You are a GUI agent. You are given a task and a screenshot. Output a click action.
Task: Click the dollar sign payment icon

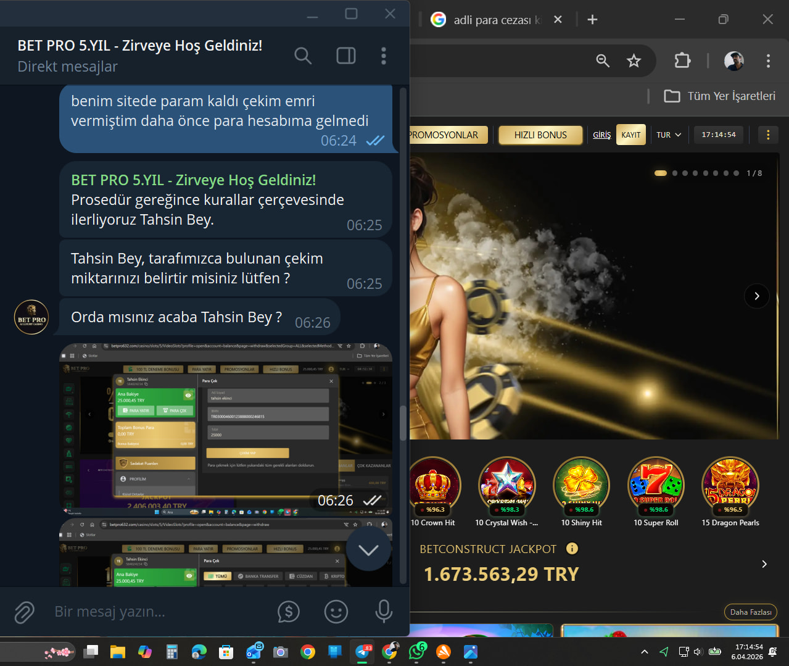289,612
